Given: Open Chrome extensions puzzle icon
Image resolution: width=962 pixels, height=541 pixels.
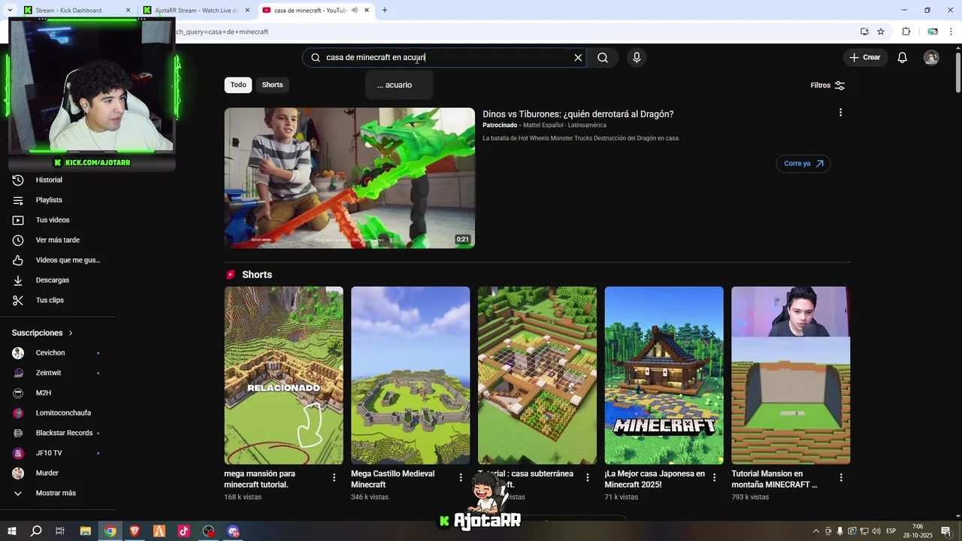Looking at the screenshot, I should tap(906, 32).
